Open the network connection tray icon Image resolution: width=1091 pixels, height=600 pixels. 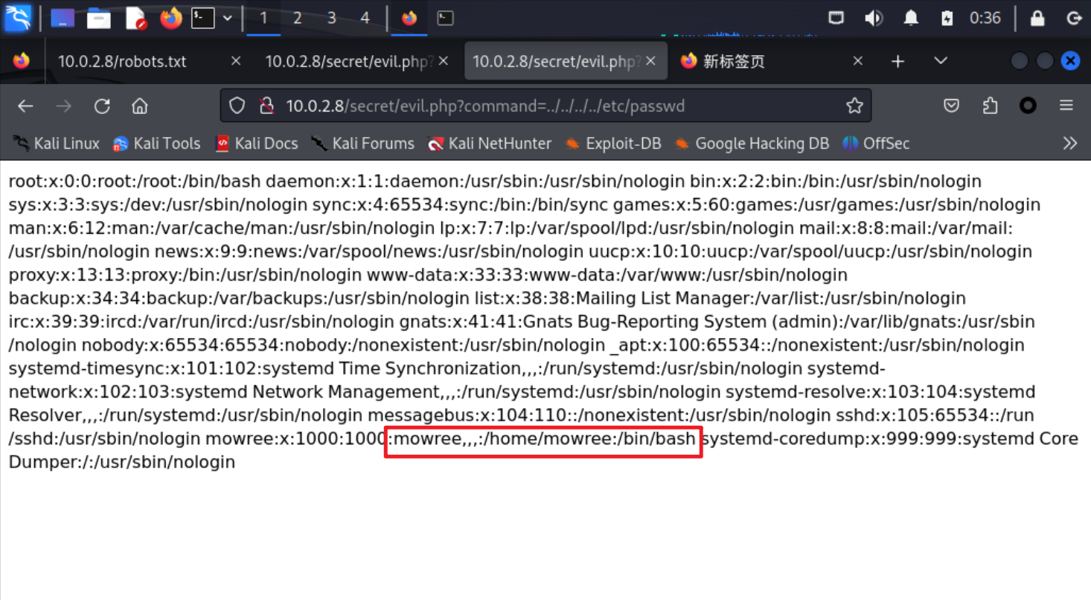[836, 18]
